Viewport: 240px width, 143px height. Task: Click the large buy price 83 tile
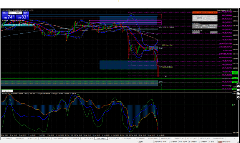(22, 17)
